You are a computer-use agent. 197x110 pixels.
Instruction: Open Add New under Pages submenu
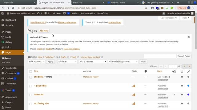click(x=6, y=62)
